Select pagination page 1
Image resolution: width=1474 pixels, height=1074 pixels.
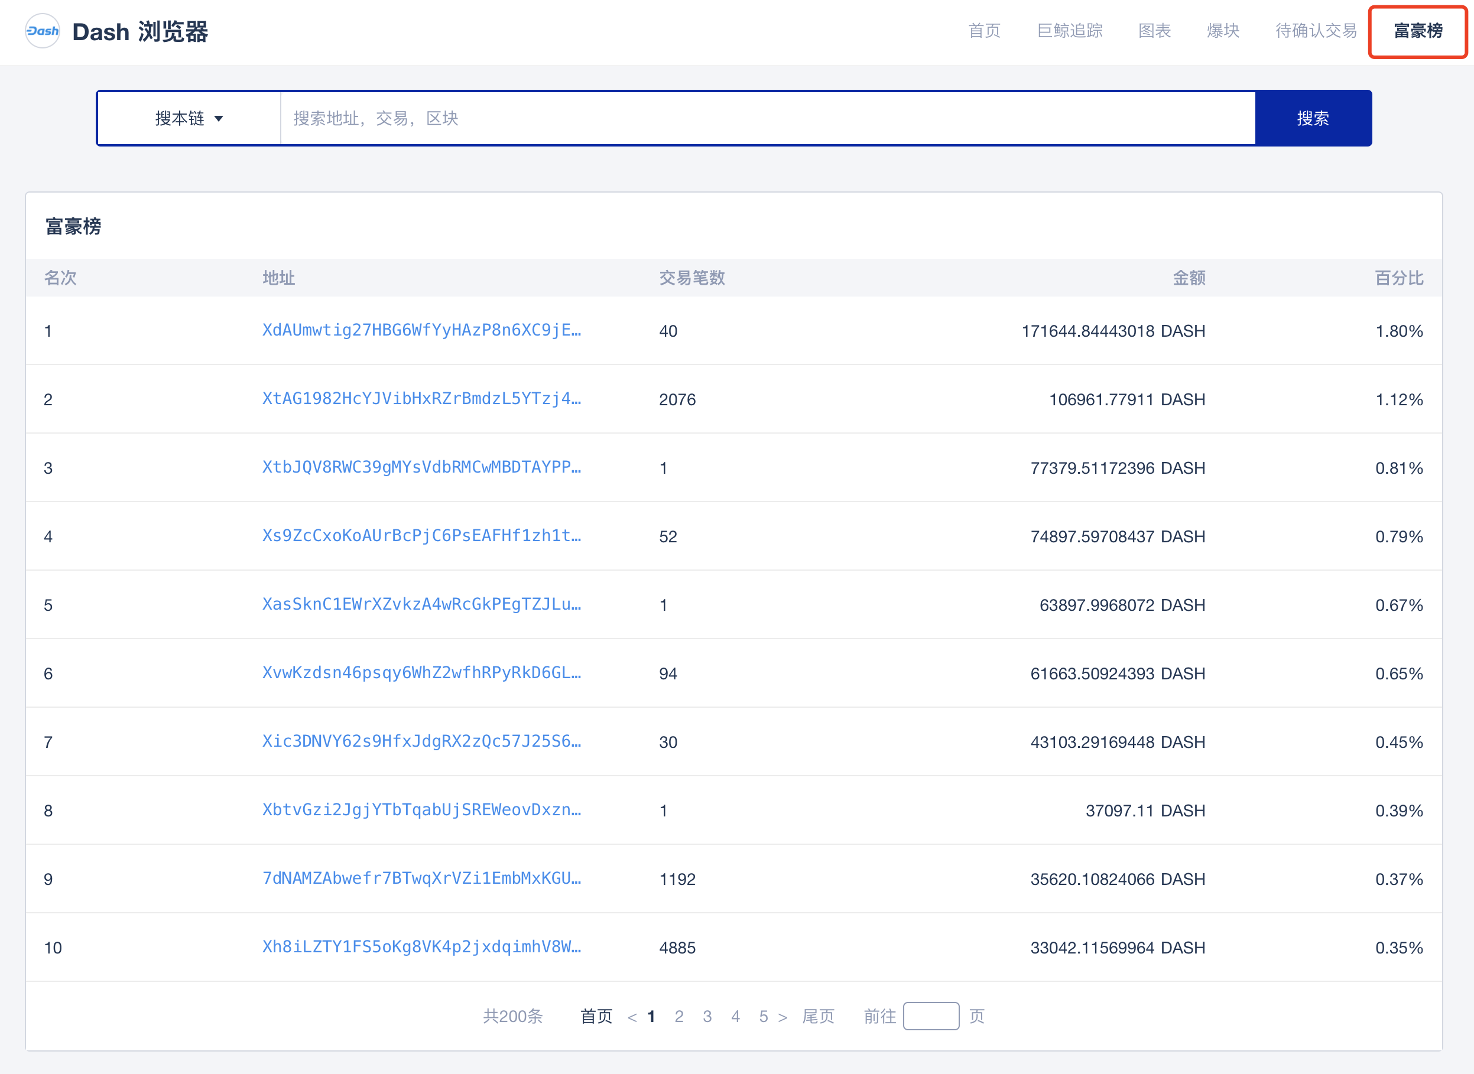tap(651, 1016)
